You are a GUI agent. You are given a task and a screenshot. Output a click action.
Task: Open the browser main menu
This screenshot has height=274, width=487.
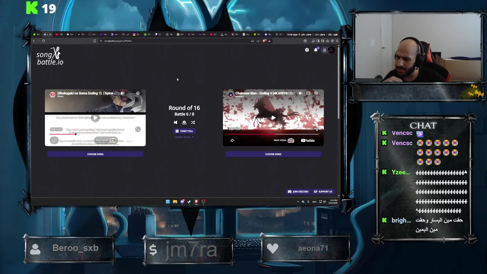click(x=337, y=41)
